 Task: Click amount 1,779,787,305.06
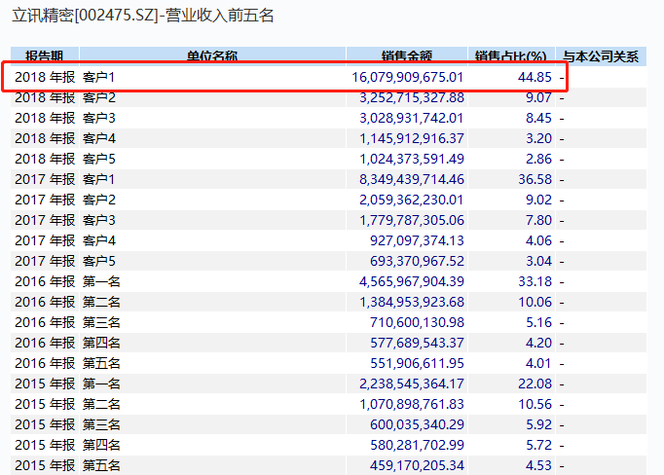412,220
